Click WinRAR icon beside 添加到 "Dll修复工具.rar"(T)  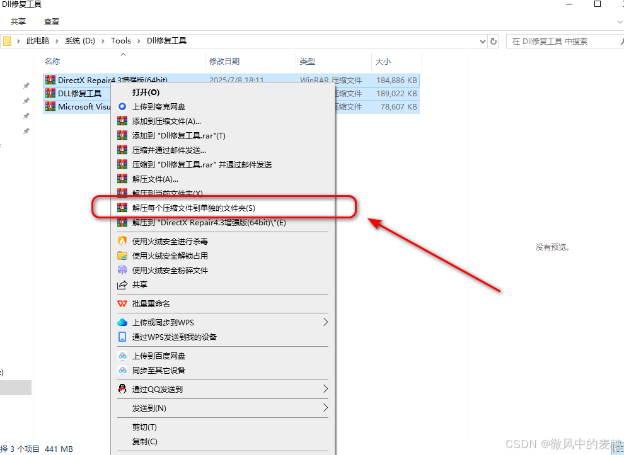tap(122, 135)
